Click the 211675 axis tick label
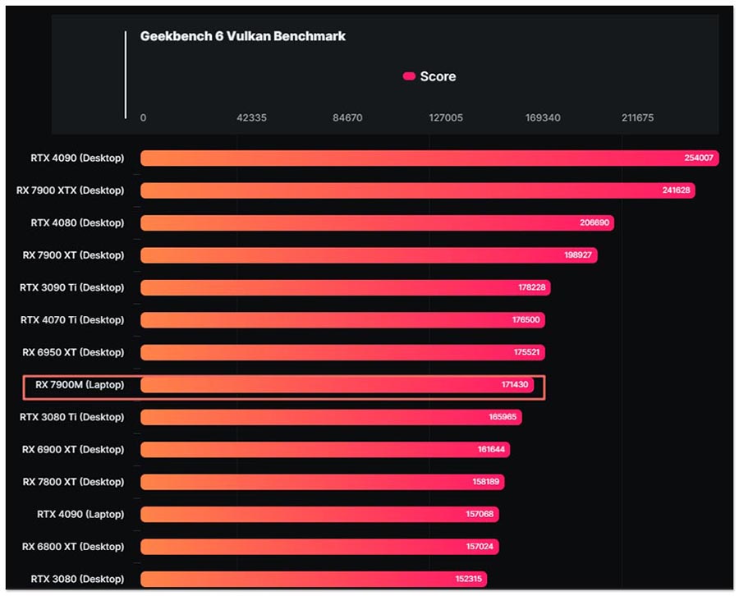 point(638,117)
